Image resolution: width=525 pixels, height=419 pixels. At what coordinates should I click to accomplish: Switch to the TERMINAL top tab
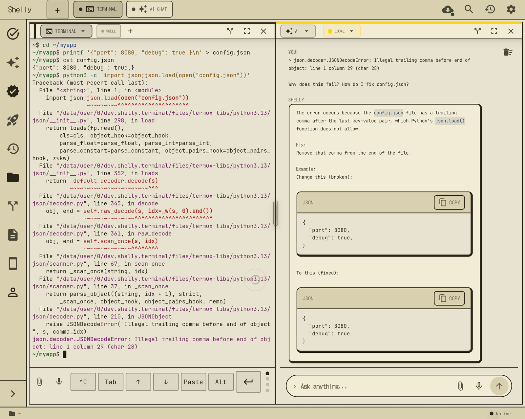click(98, 9)
